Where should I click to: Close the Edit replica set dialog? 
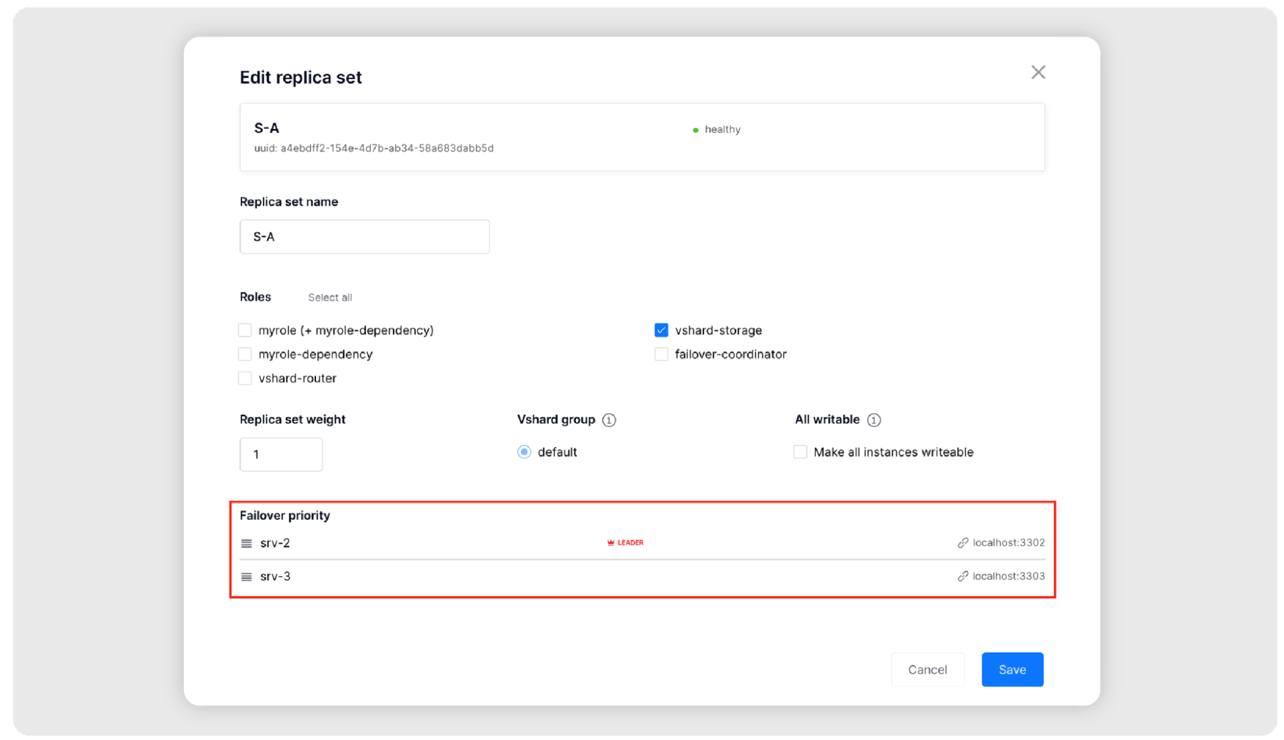[1038, 73]
